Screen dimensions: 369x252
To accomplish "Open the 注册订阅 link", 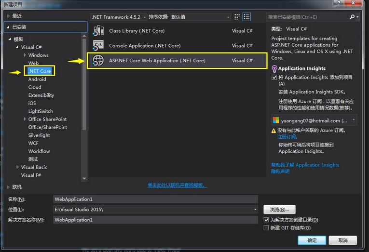I will click(287, 137).
